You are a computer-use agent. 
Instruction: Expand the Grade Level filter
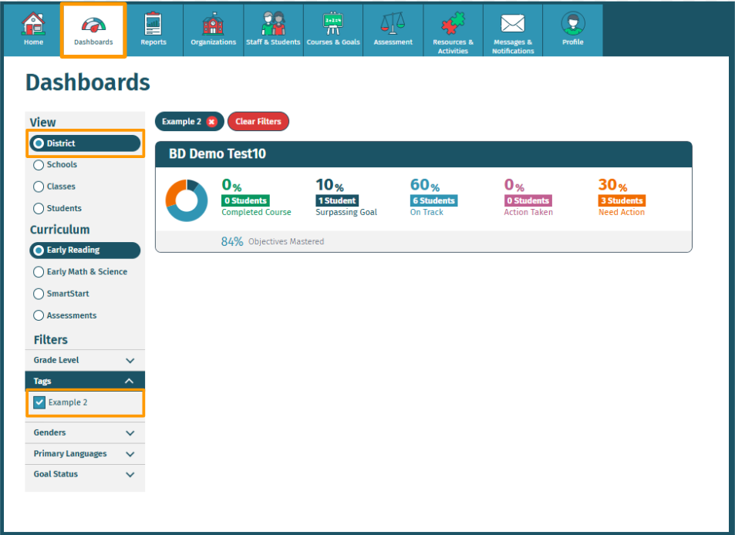click(85, 360)
